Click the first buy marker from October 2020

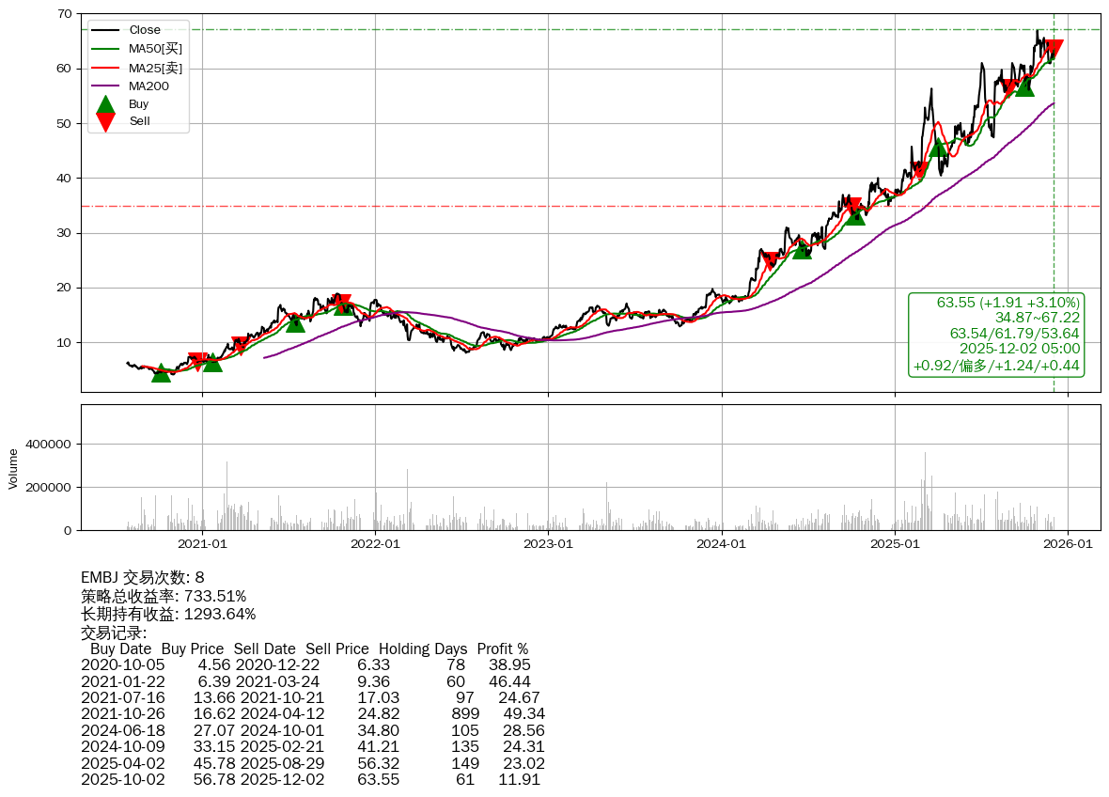click(x=162, y=373)
